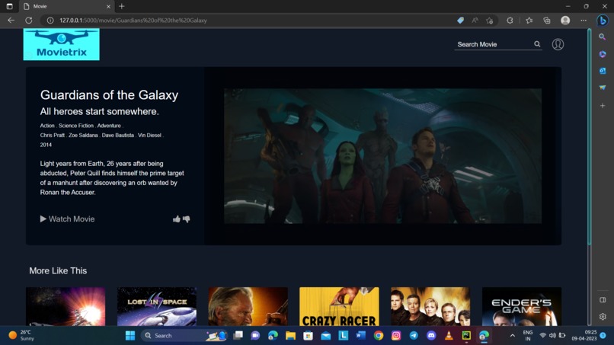Open the Settings and more menu

[584, 21]
